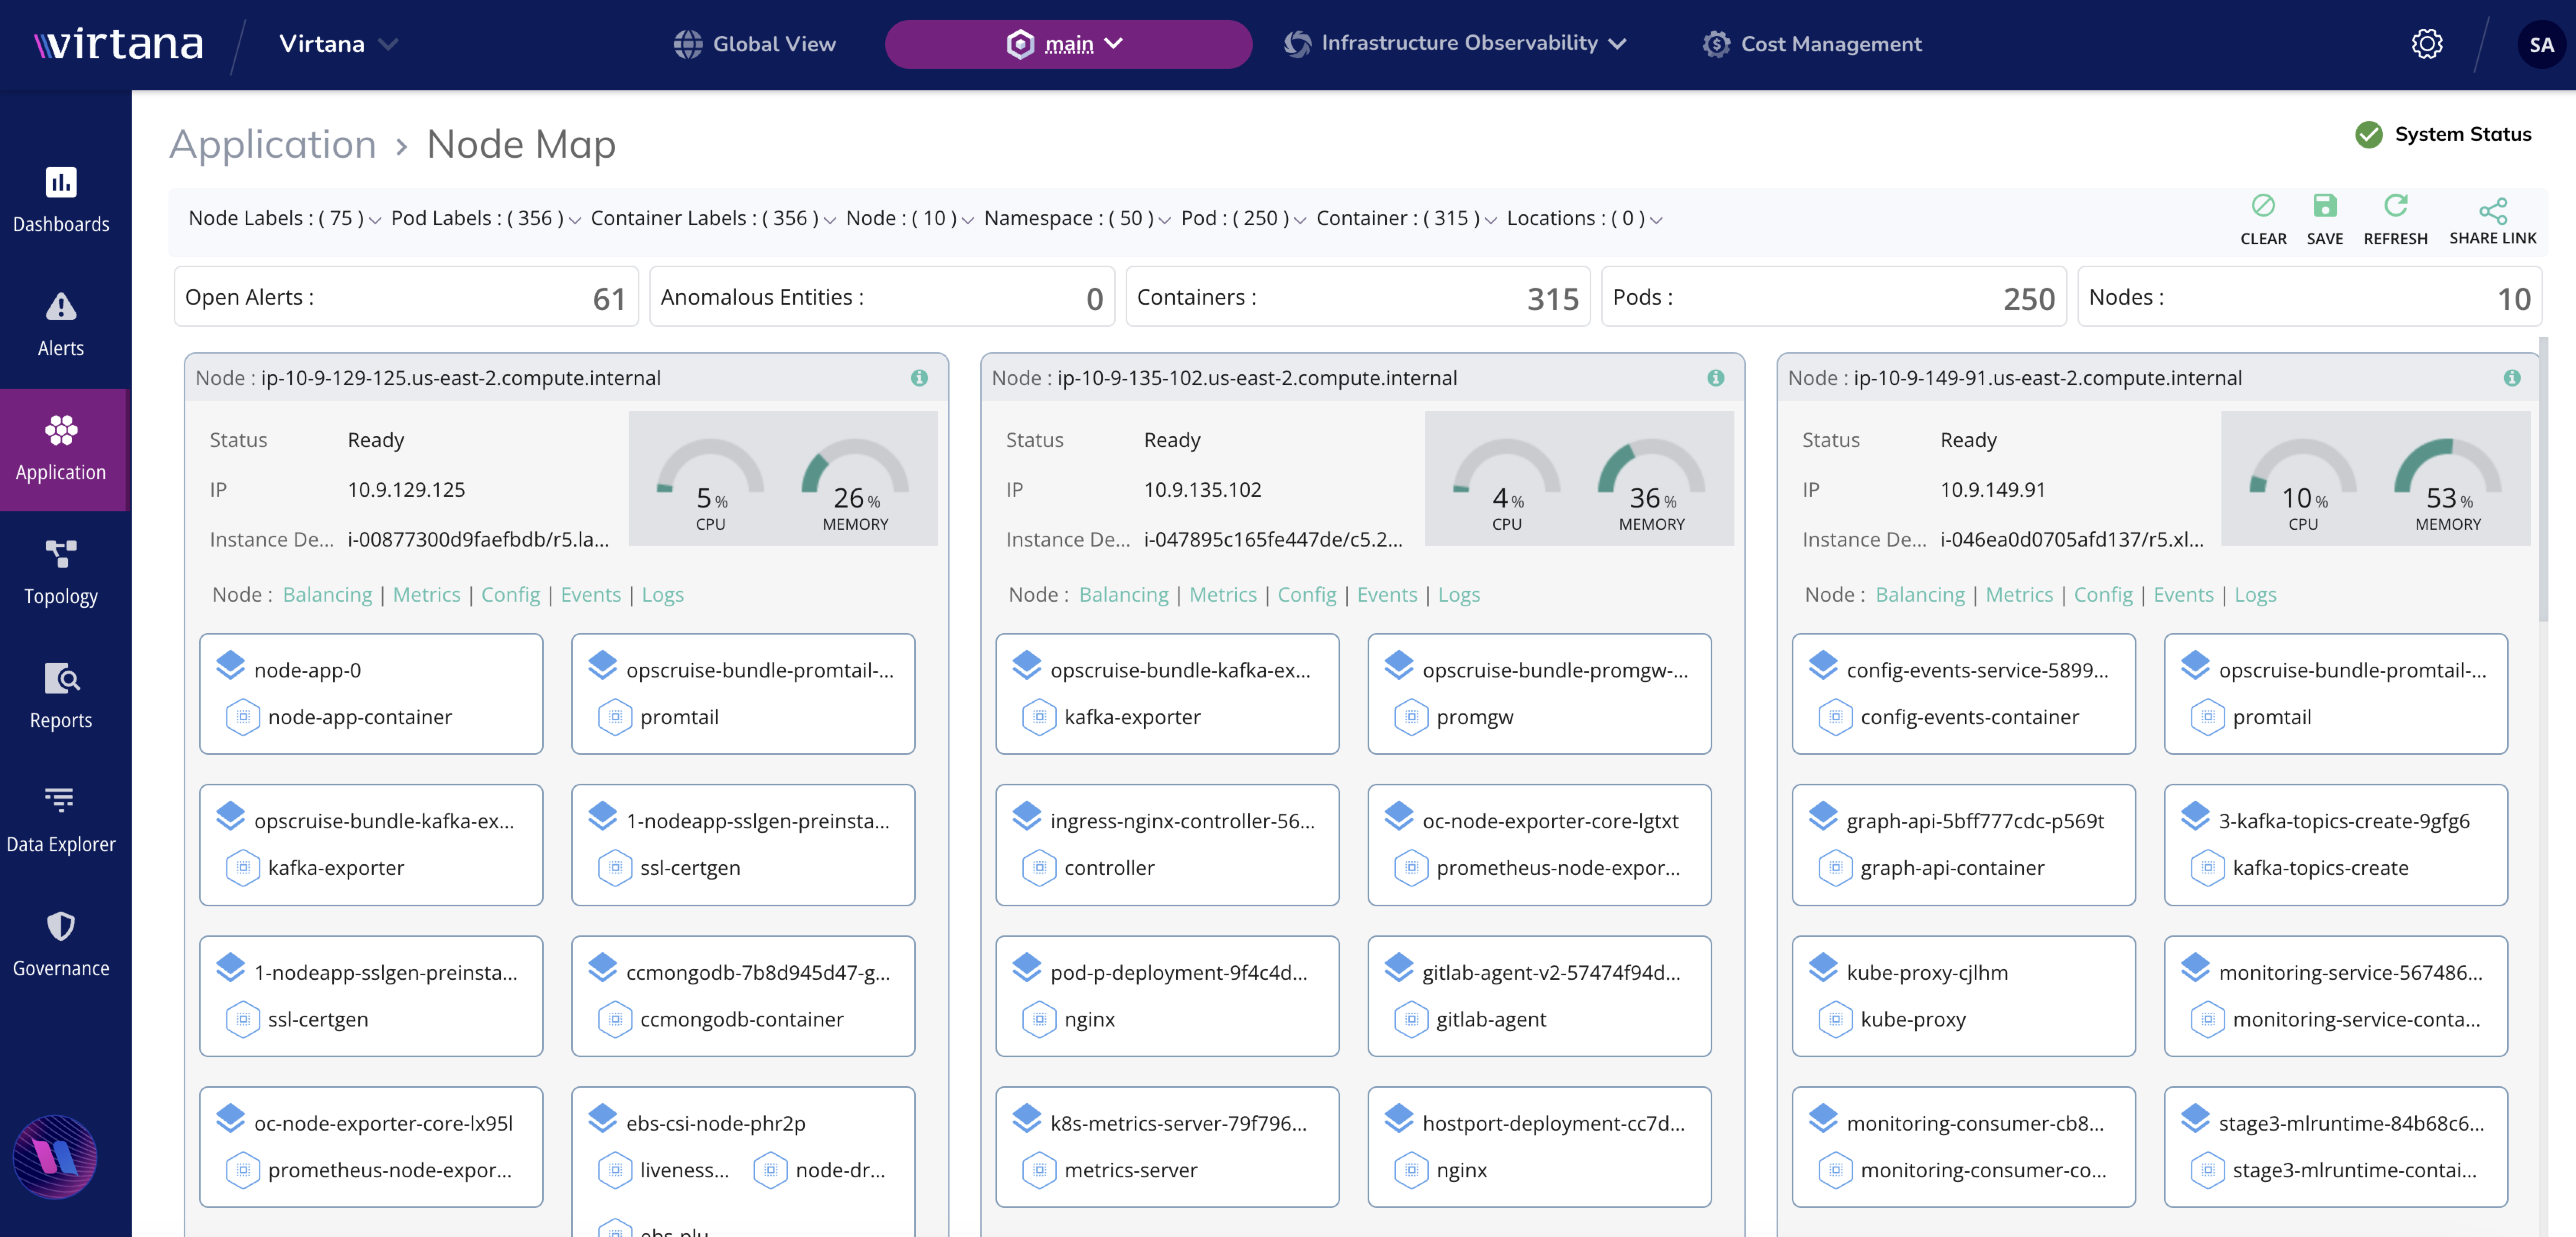The width and height of the screenshot is (2576, 1237).
Task: Select the hostport-deployment pod card
Action: point(1539,1147)
